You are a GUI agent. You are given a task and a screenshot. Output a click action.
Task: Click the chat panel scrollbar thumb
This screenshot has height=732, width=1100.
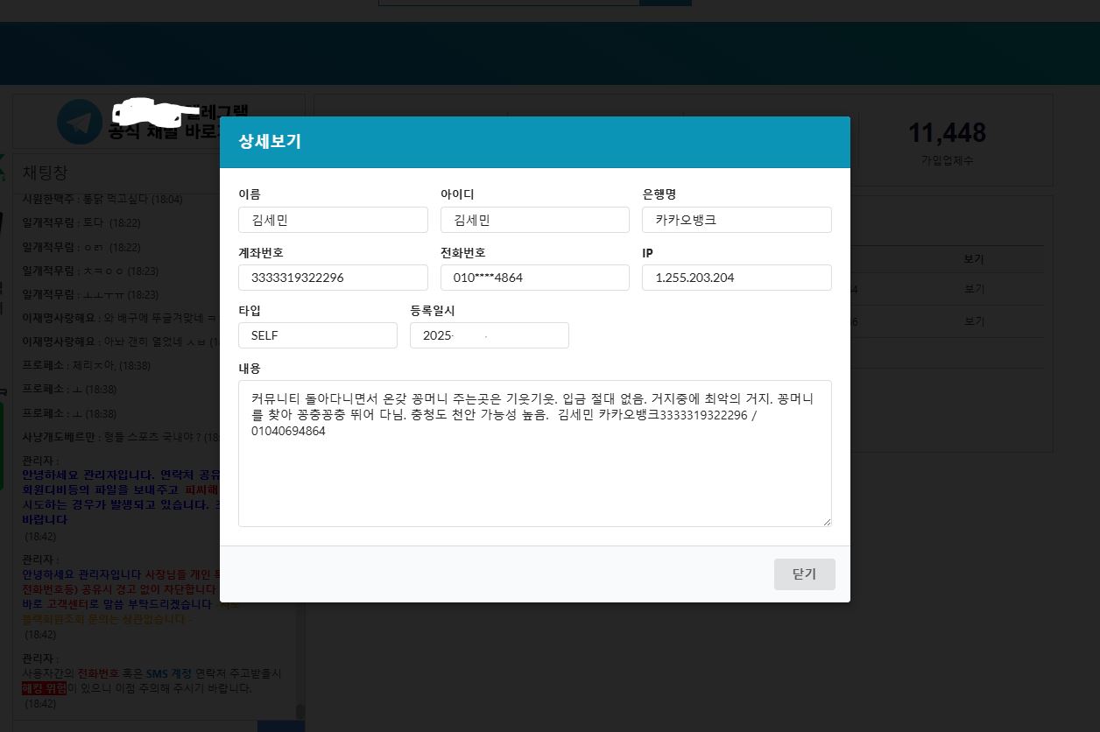tap(300, 711)
